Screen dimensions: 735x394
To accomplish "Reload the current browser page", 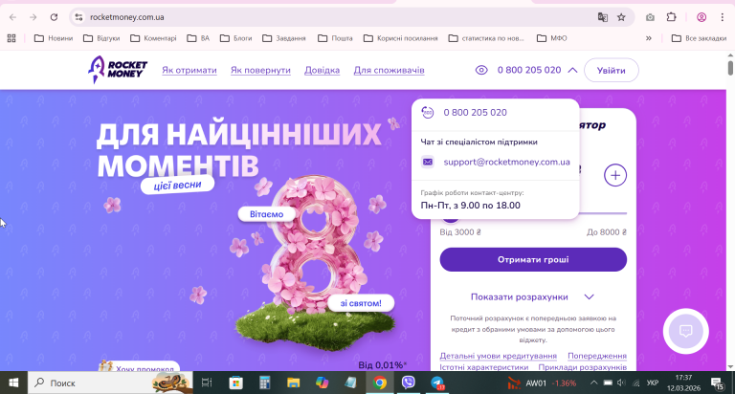I will [54, 17].
